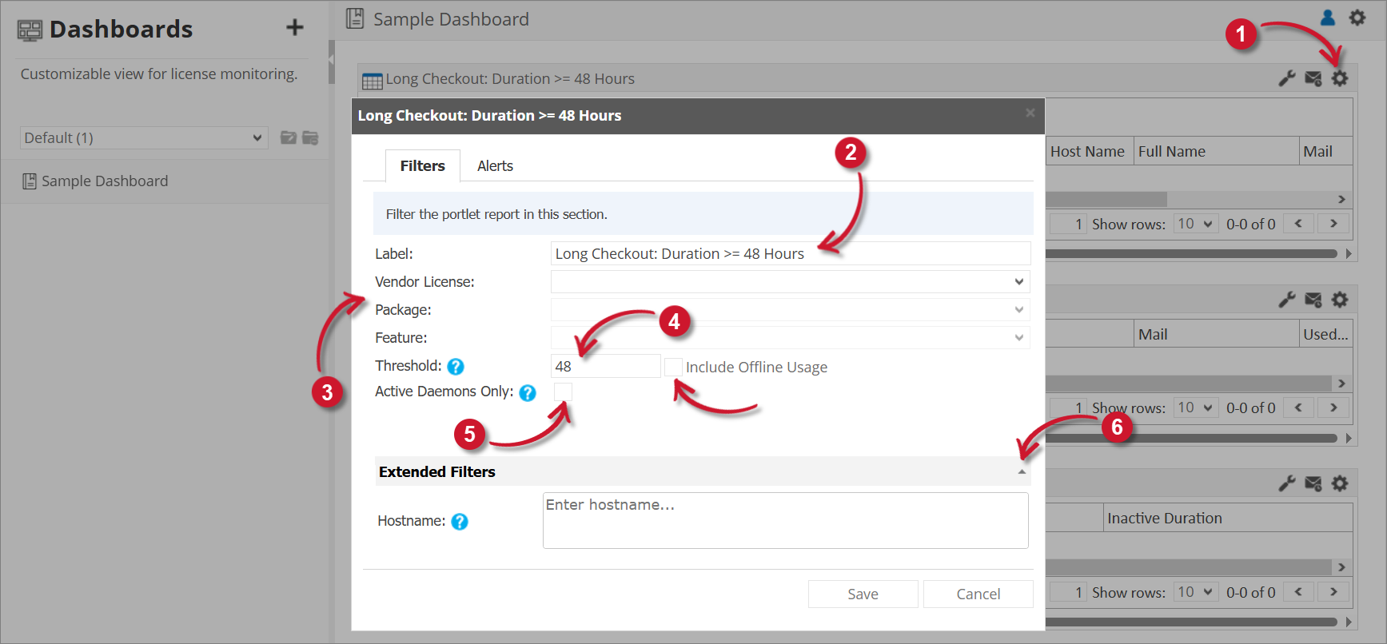1387x644 pixels.
Task: Go to previous page in Inactive Duration portlet
Action: pyautogui.click(x=1298, y=592)
